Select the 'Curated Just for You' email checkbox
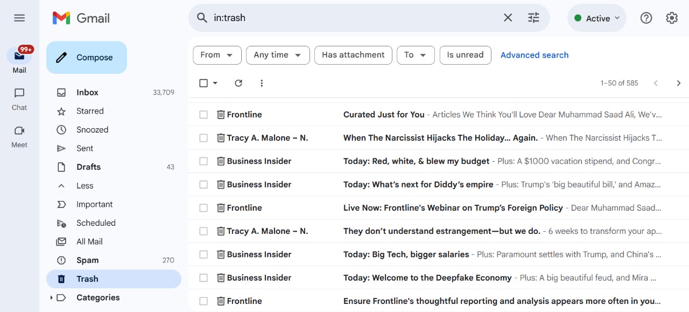This screenshot has width=689, height=312. 203,115
